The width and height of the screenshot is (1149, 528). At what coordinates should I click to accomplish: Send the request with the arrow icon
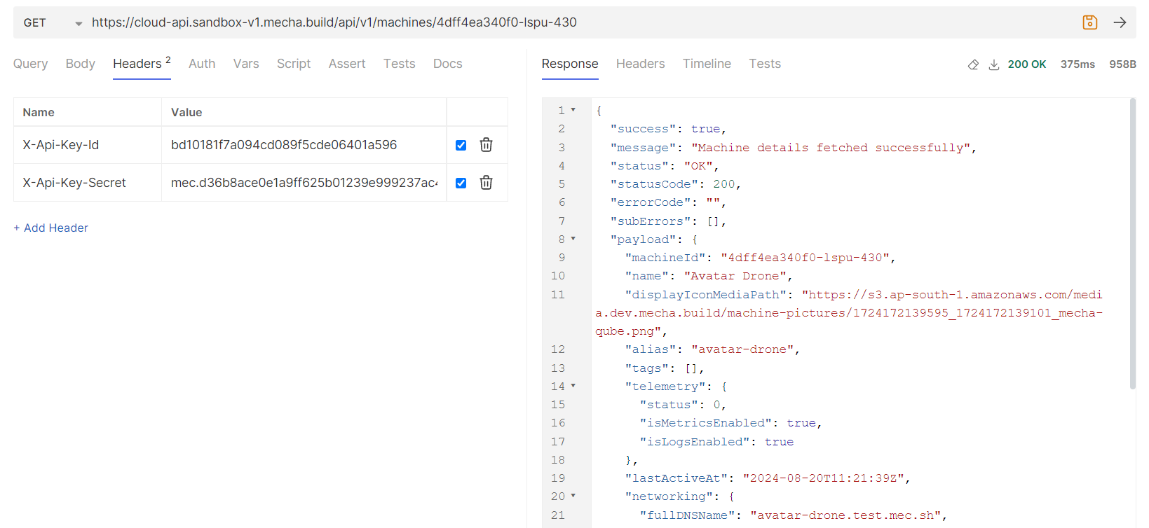tap(1120, 22)
